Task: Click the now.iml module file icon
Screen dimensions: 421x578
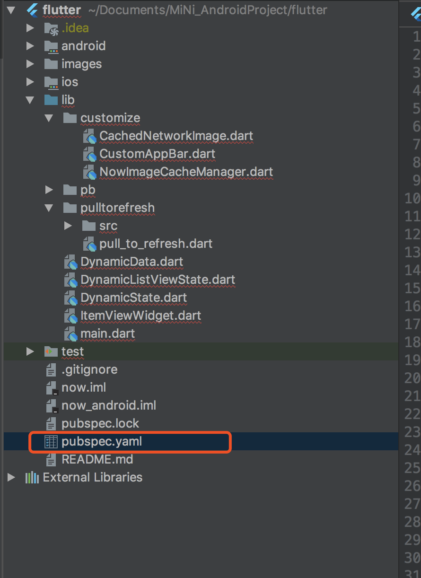Action: [x=51, y=388]
